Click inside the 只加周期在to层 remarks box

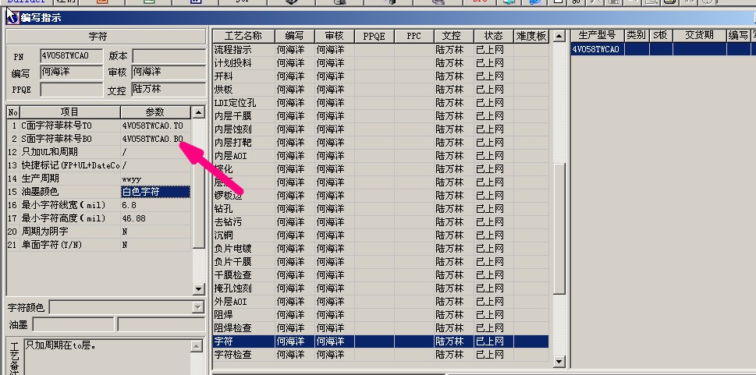click(x=107, y=357)
